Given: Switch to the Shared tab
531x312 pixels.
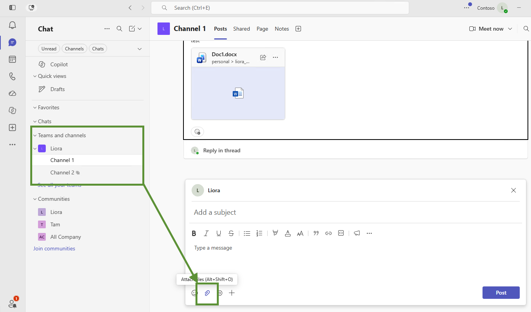Looking at the screenshot, I should point(242,29).
